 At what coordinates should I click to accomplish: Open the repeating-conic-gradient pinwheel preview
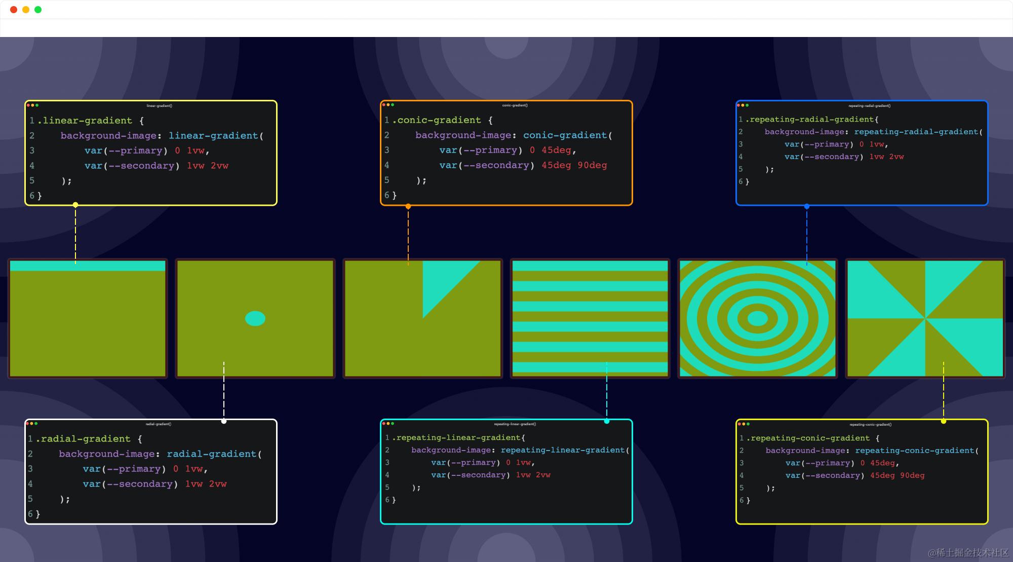click(x=925, y=318)
